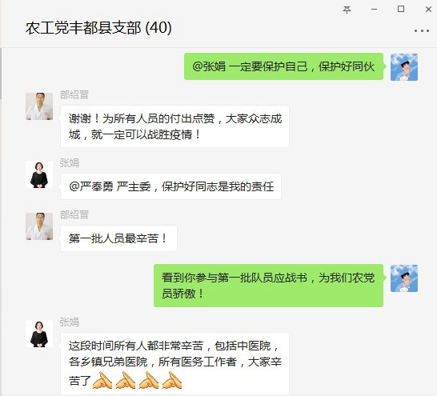This screenshot has height=396, width=437.
Task: Click the green 看到你参与第一批队员 message
Action: coord(268,286)
